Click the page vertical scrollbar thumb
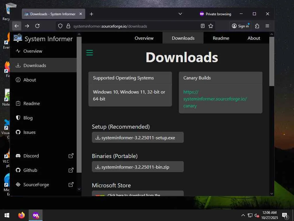The image size is (294, 221). coord(272,61)
